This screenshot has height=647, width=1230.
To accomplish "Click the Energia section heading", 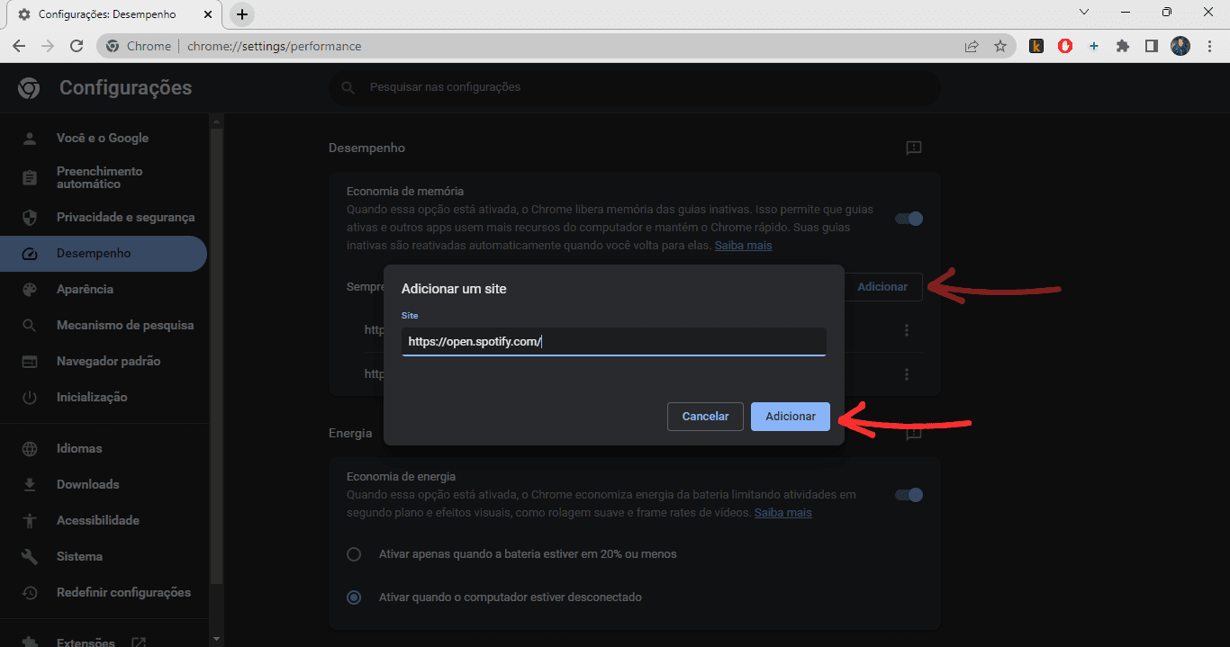I will tap(350, 433).
